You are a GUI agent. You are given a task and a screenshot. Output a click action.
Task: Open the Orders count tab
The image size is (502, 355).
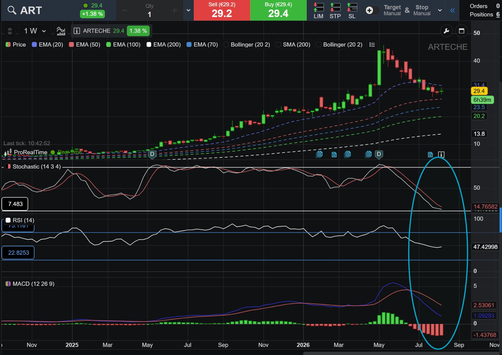tap(484, 6)
